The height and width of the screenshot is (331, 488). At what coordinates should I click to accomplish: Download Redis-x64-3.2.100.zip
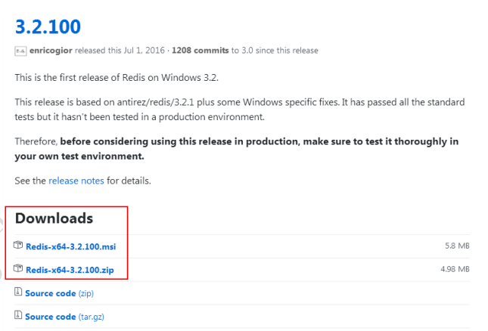(70, 269)
